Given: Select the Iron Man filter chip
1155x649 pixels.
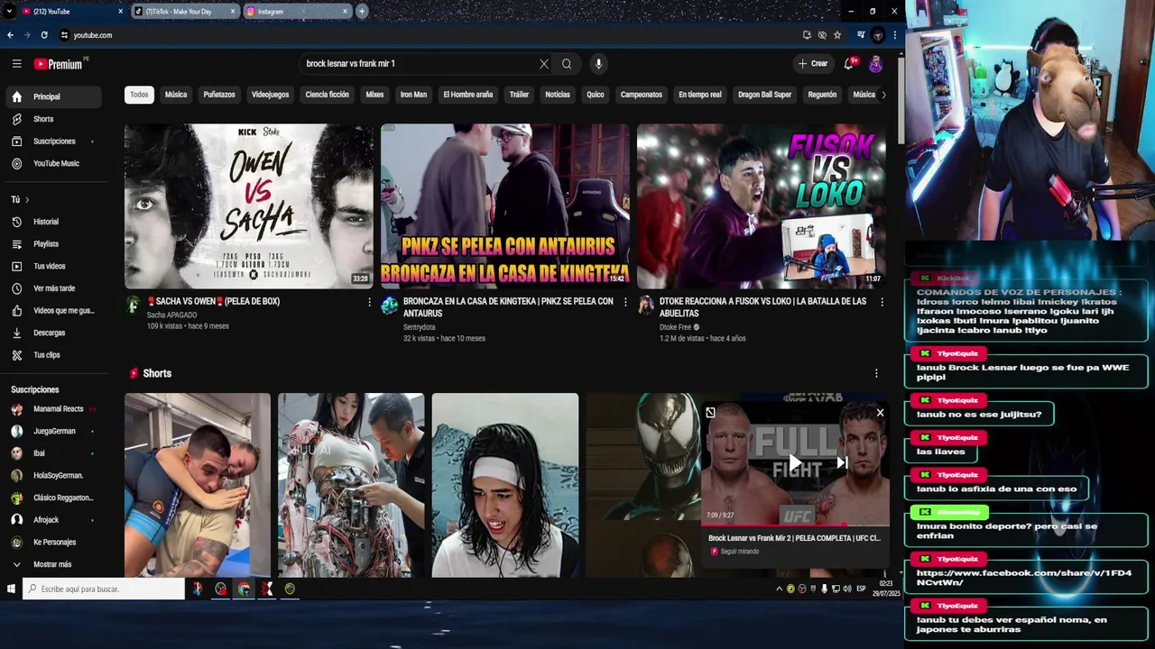Looking at the screenshot, I should 413,95.
